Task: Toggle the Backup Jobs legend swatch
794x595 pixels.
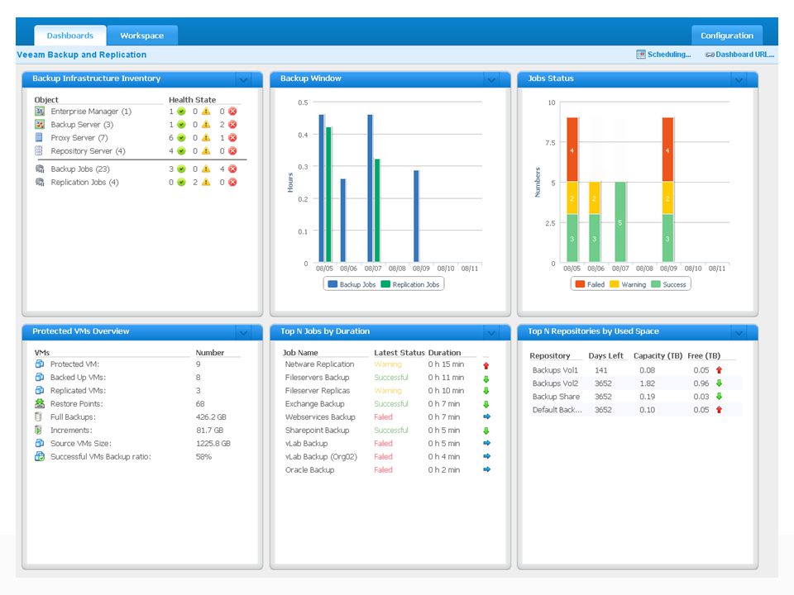Action: pos(332,284)
